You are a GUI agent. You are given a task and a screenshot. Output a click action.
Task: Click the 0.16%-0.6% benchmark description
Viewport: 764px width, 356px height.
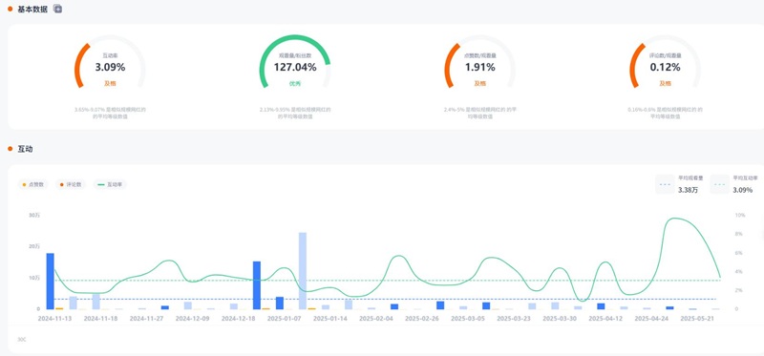point(665,113)
